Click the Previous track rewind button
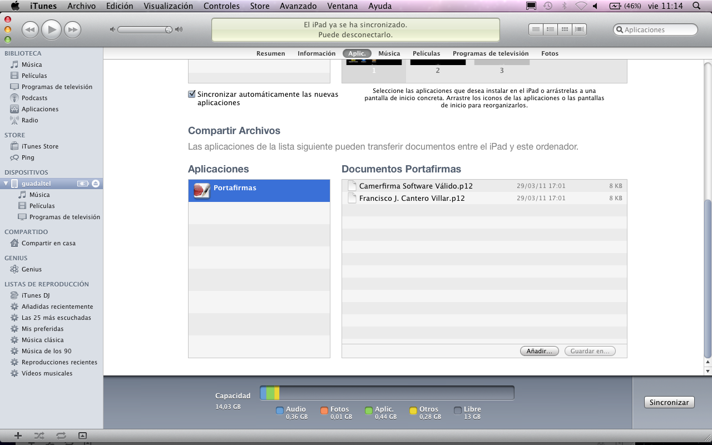The height and width of the screenshot is (445, 712). (x=30, y=29)
